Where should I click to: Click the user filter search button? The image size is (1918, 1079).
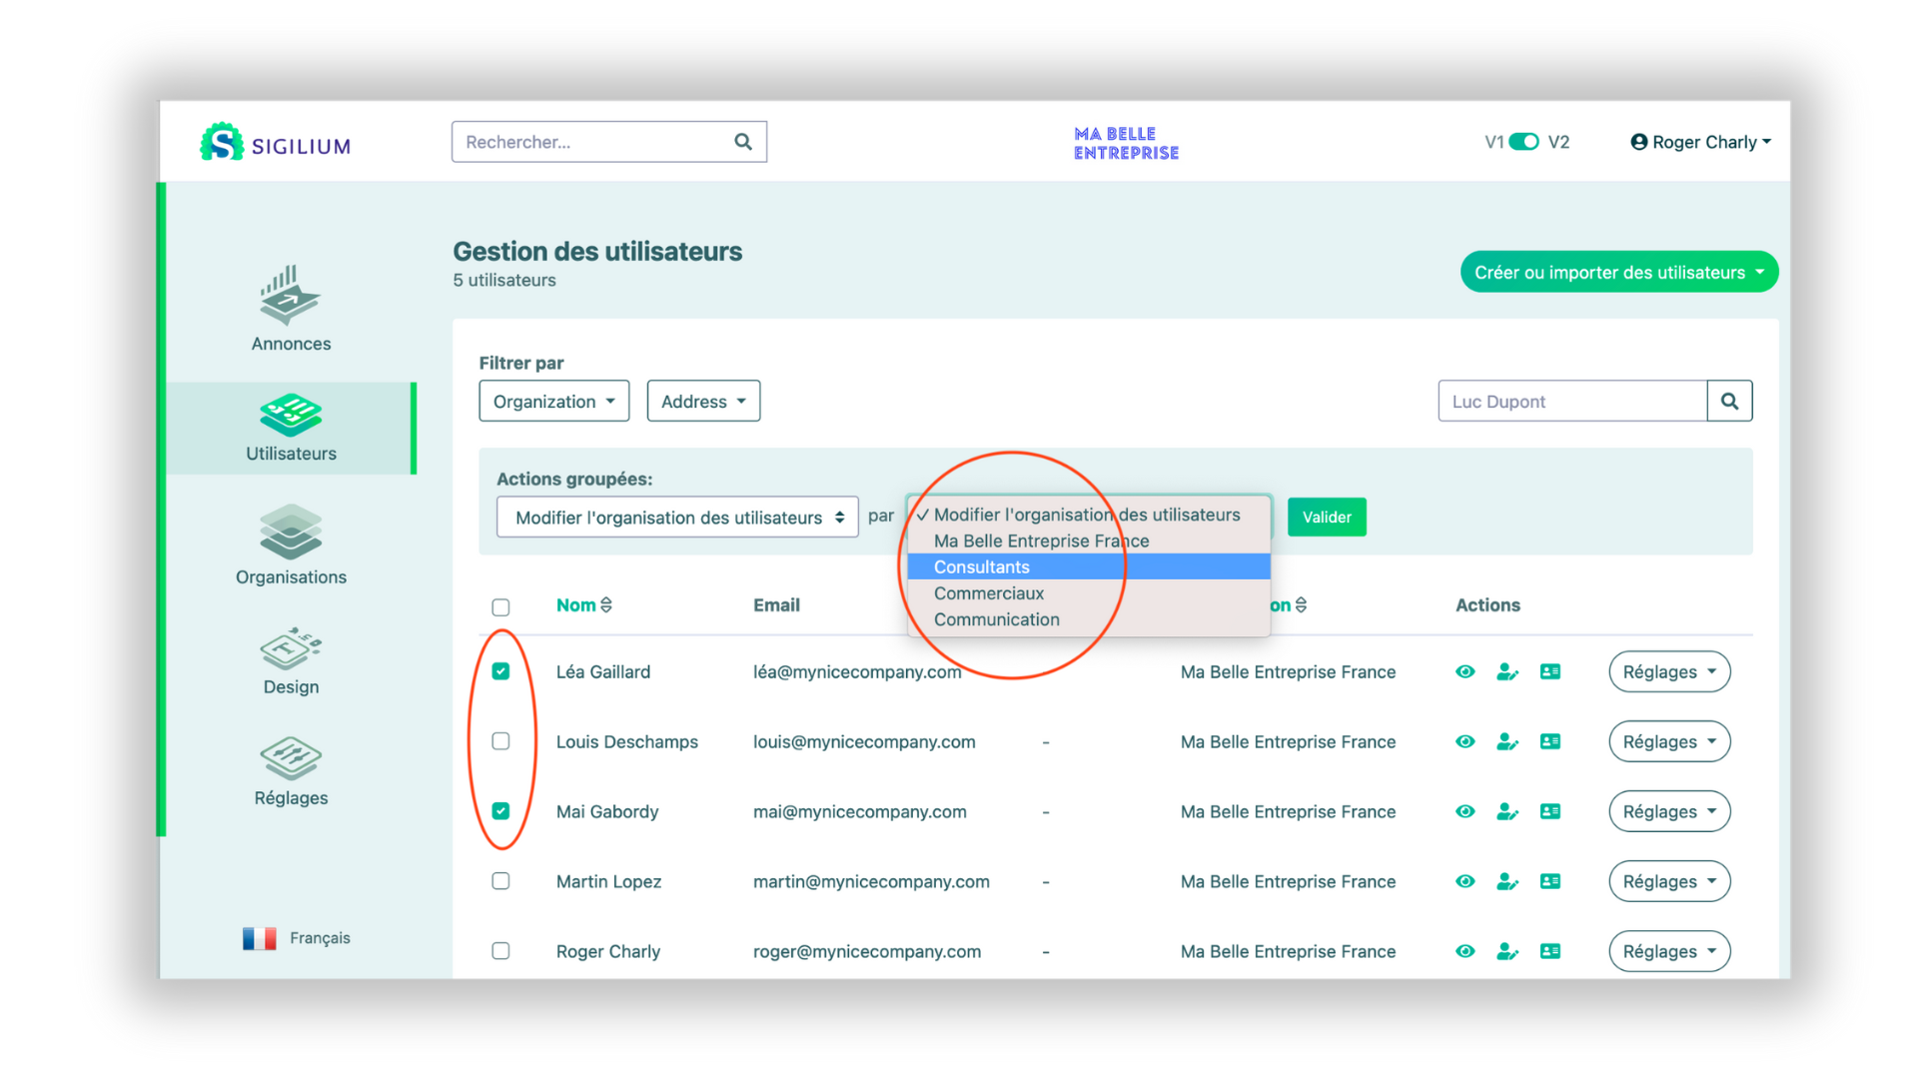click(1729, 402)
